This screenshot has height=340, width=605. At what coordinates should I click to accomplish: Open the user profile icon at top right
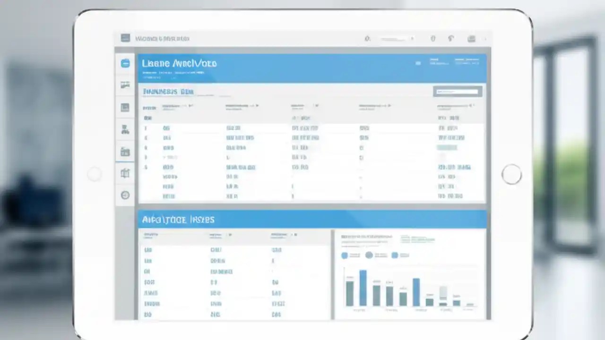coord(471,39)
